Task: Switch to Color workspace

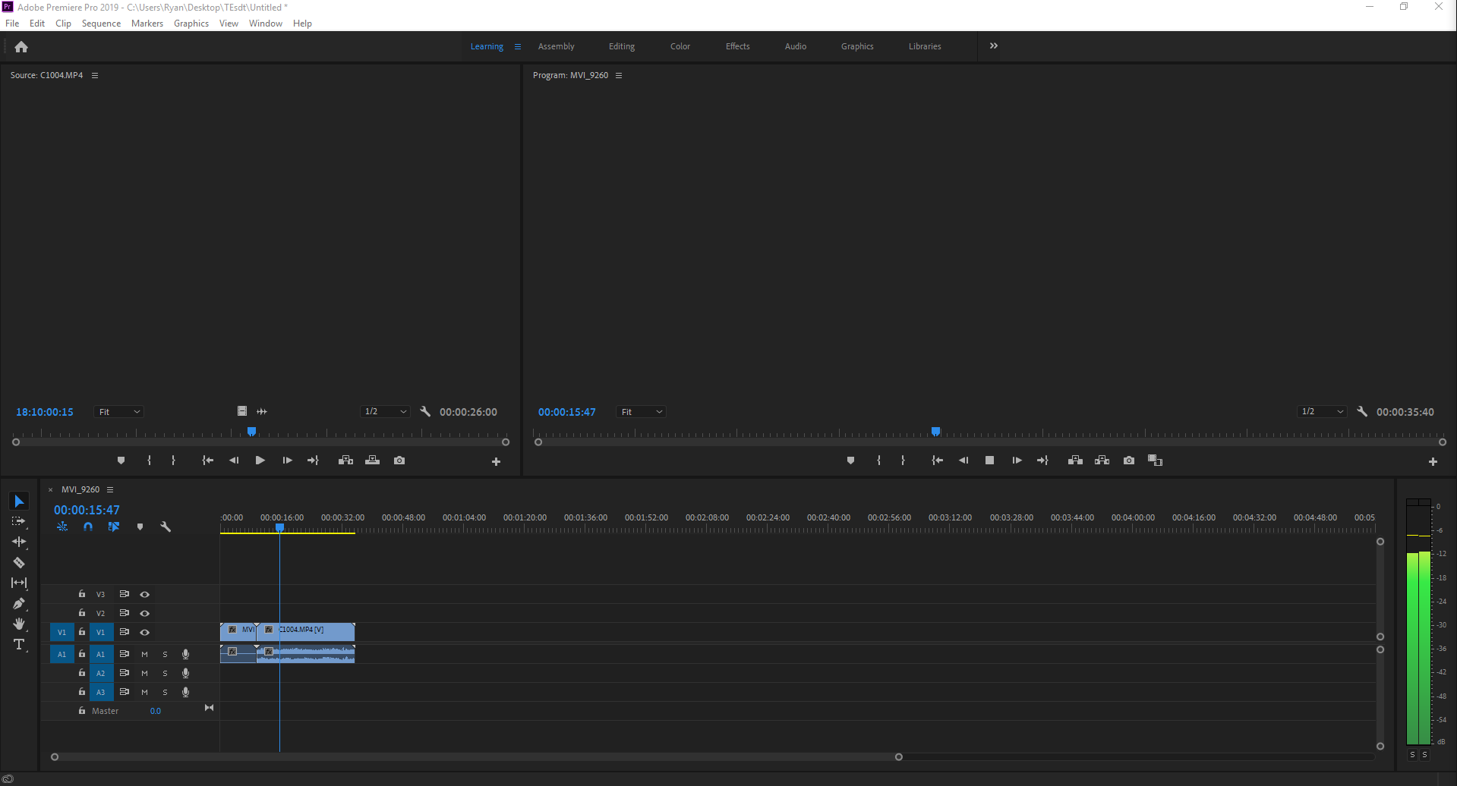Action: coord(680,46)
